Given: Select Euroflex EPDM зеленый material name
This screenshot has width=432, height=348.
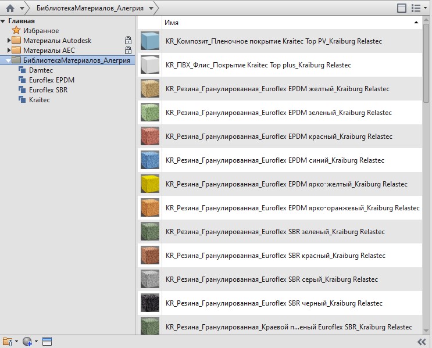Looking at the screenshot, I should coord(279,113).
